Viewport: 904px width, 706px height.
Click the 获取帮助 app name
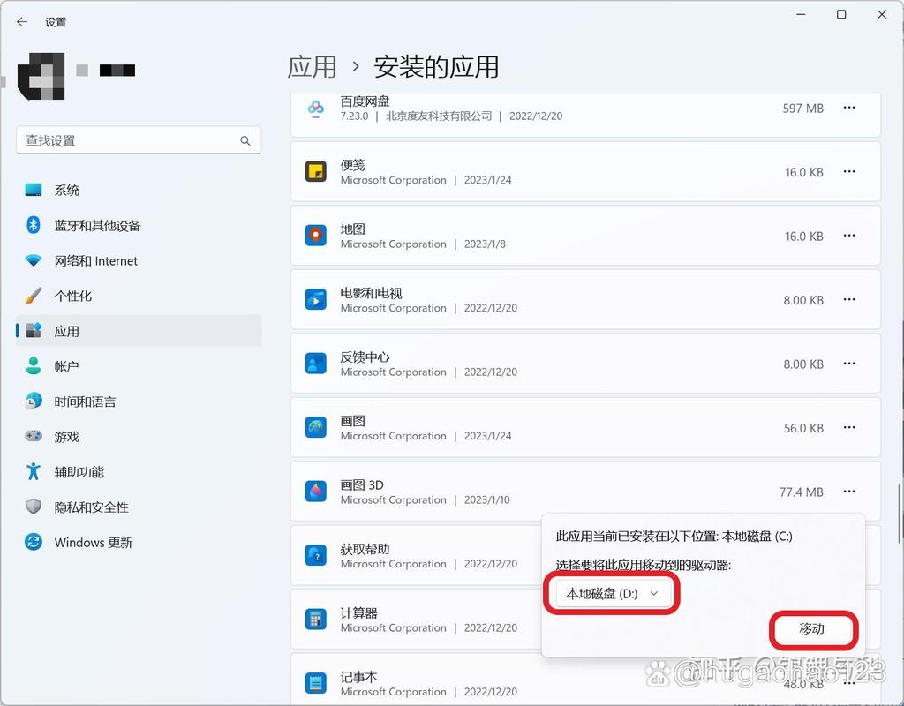pyautogui.click(x=365, y=549)
